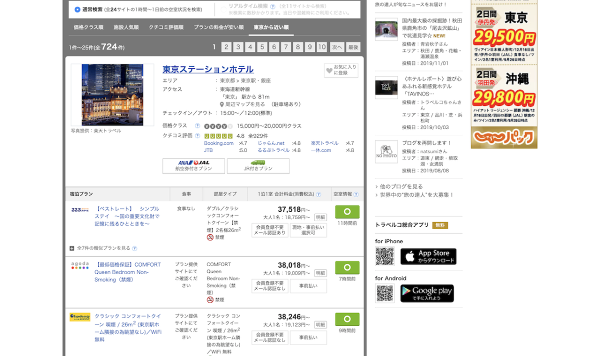Switch to the クチコミ評価順 tab
Screen dimensions: 600x356
point(166,27)
